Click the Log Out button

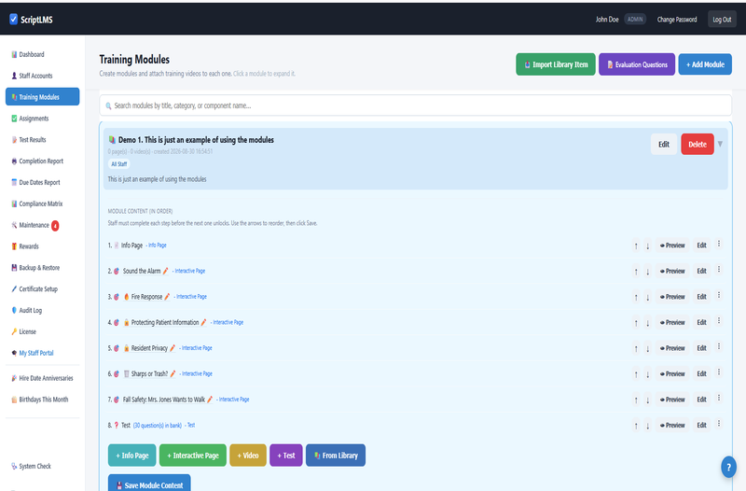[722, 20]
